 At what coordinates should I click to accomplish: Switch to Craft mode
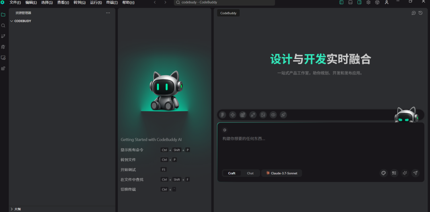(x=232, y=173)
